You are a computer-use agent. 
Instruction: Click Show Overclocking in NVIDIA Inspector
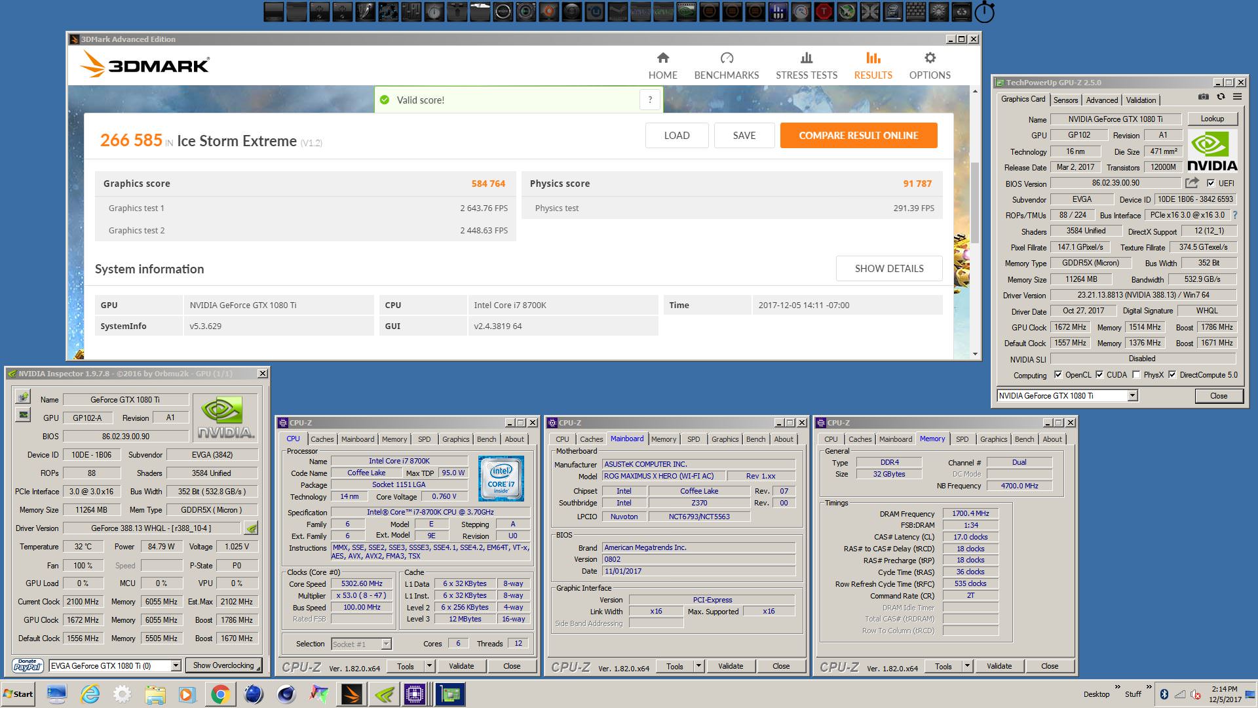223,665
